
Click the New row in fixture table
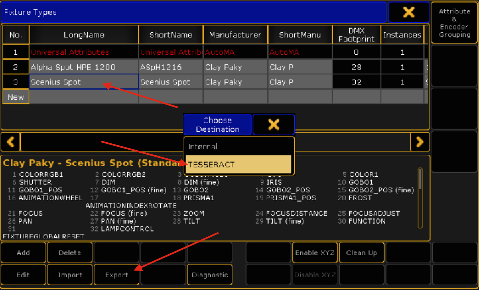(x=16, y=97)
